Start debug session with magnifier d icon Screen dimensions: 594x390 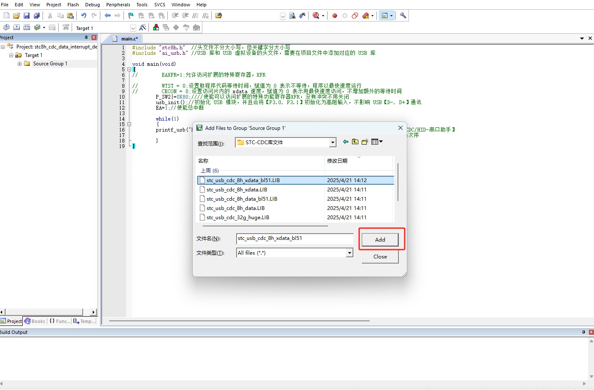[316, 16]
